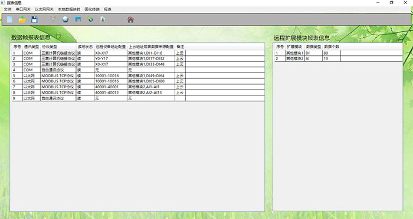Open the 报表 menu
Viewport: 413px width, 219px height.
point(107,9)
